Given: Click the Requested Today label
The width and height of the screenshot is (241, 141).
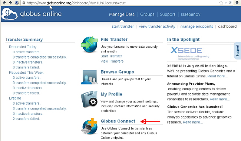Looking at the screenshot, I should (23, 47).
